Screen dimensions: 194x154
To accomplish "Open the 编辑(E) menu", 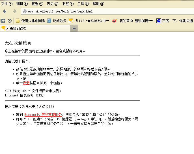I will point(22,4).
